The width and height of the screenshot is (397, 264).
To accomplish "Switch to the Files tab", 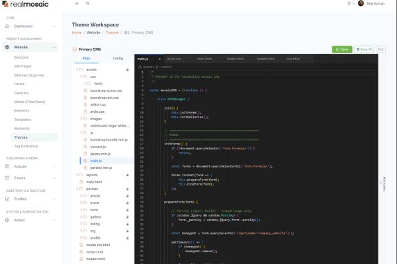I will tap(86, 58).
